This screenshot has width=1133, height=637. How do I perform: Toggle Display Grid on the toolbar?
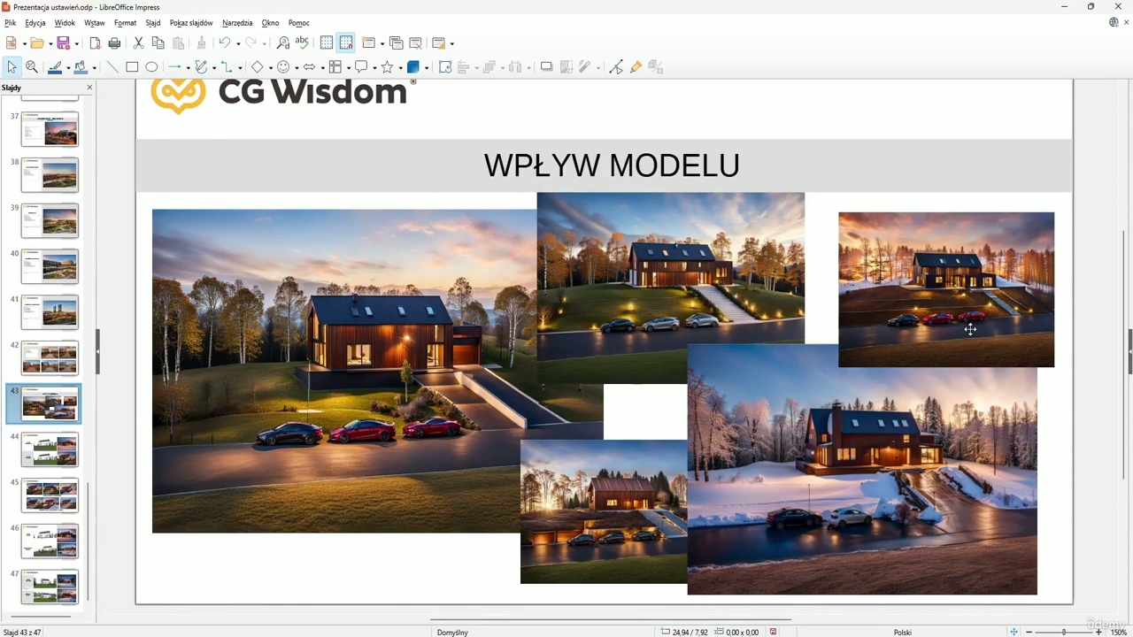pyautogui.click(x=327, y=43)
